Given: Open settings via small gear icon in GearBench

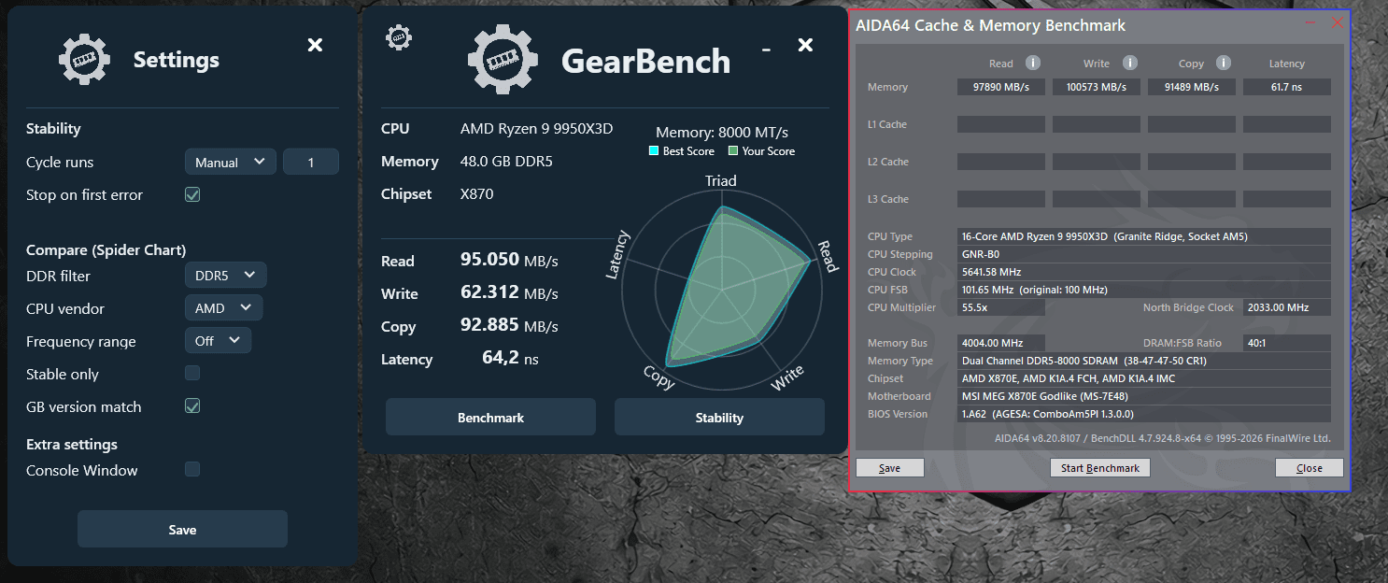Looking at the screenshot, I should (399, 37).
